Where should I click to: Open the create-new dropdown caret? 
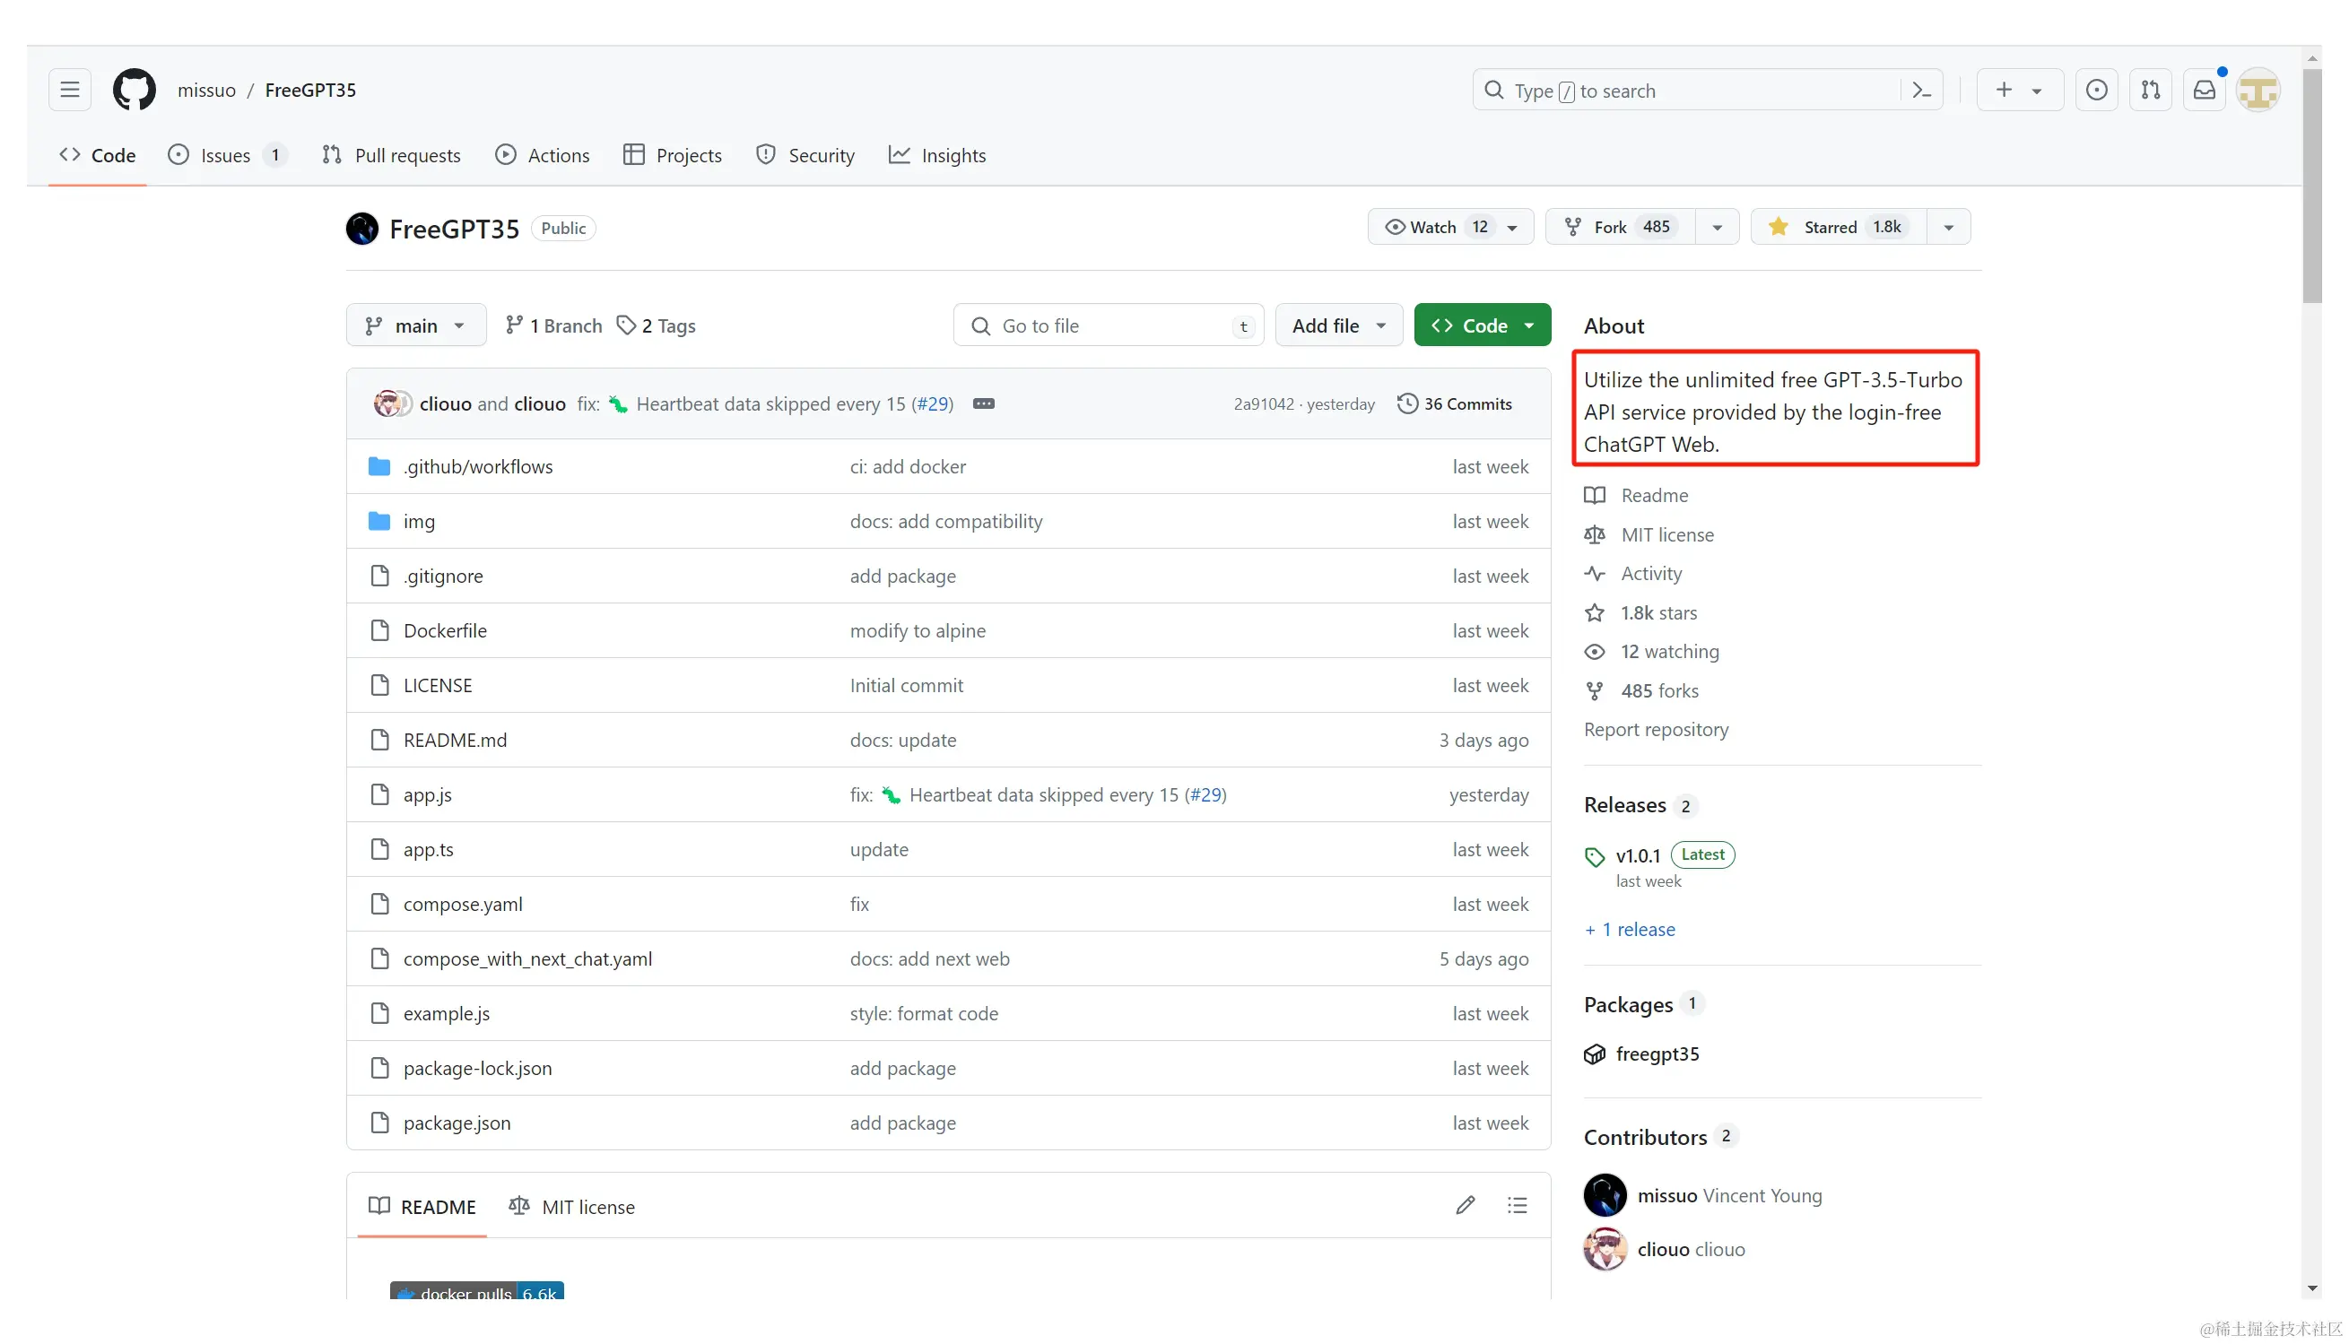[2037, 91]
